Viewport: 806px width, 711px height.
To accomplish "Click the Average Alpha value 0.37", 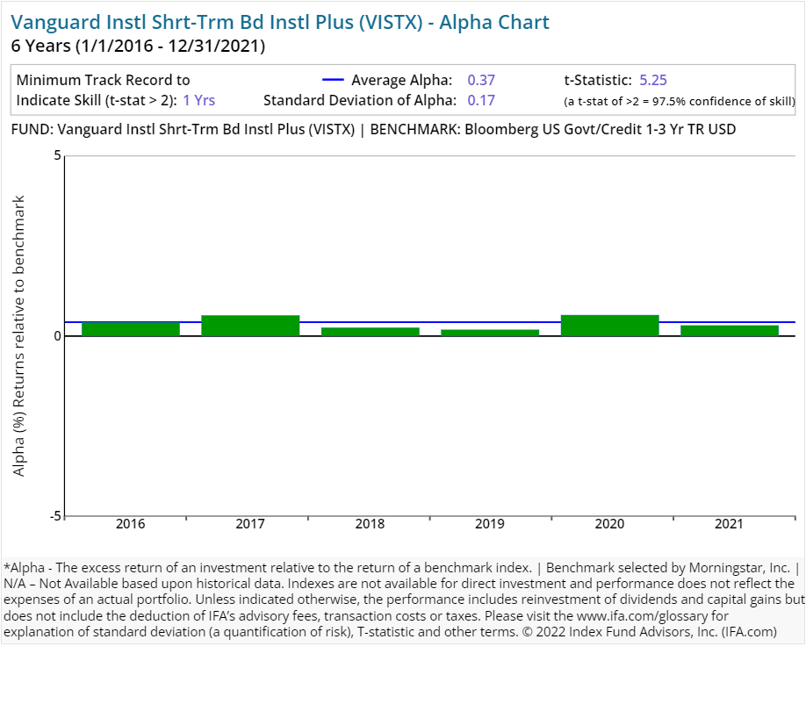I will (x=481, y=80).
